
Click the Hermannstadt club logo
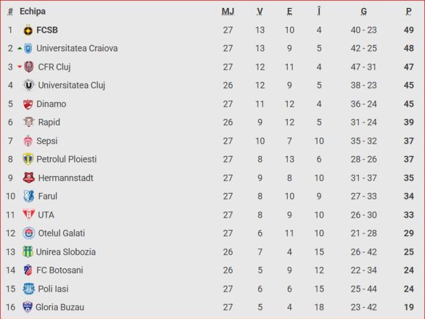tap(29, 178)
